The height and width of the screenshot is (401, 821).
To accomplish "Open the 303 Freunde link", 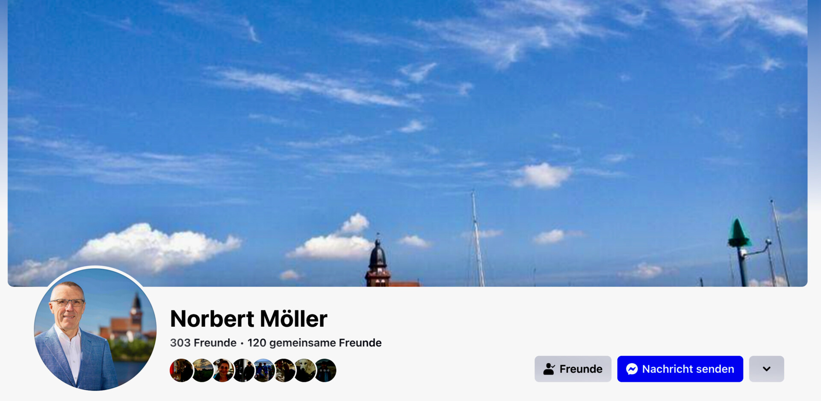I will [x=203, y=343].
